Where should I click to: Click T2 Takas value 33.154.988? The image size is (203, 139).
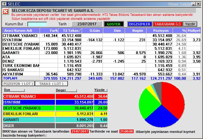pyautogui.click(x=71, y=40)
